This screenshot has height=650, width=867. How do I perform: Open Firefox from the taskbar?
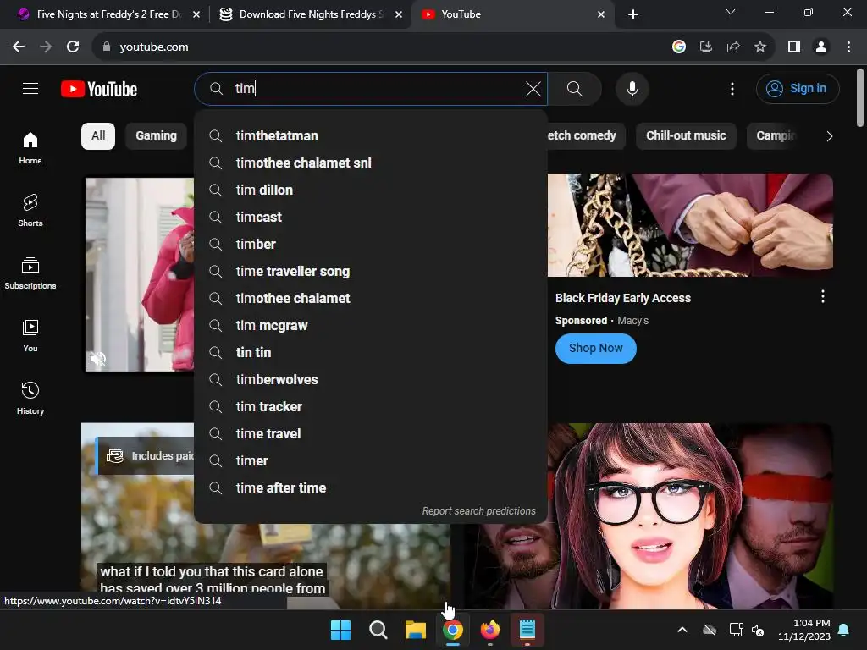pos(490,630)
